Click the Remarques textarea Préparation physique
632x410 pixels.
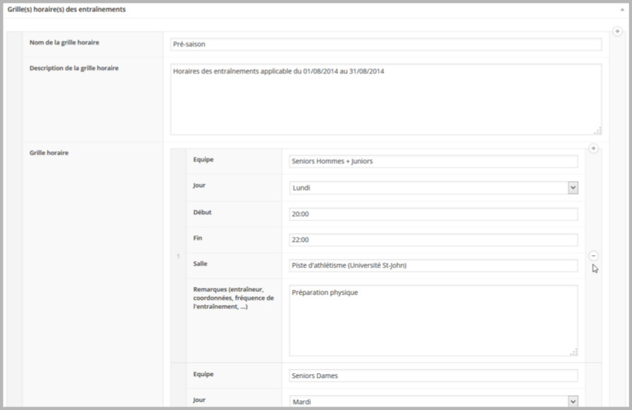coord(433,320)
